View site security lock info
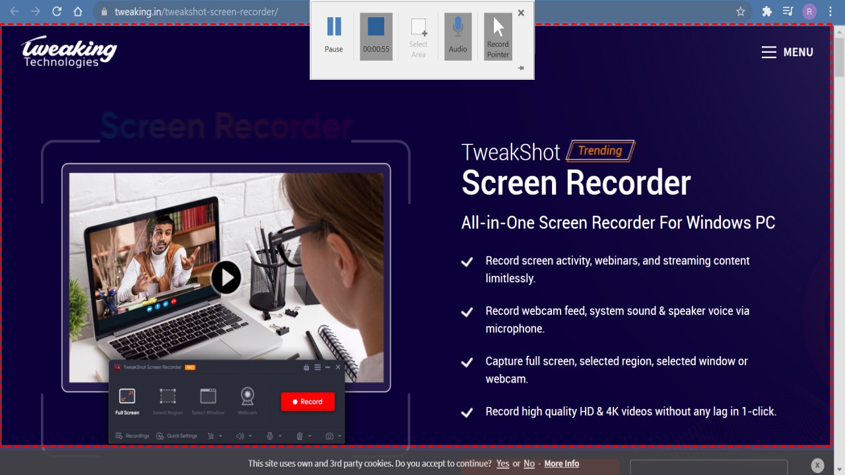Viewport: 845px width, 475px height. (x=104, y=12)
